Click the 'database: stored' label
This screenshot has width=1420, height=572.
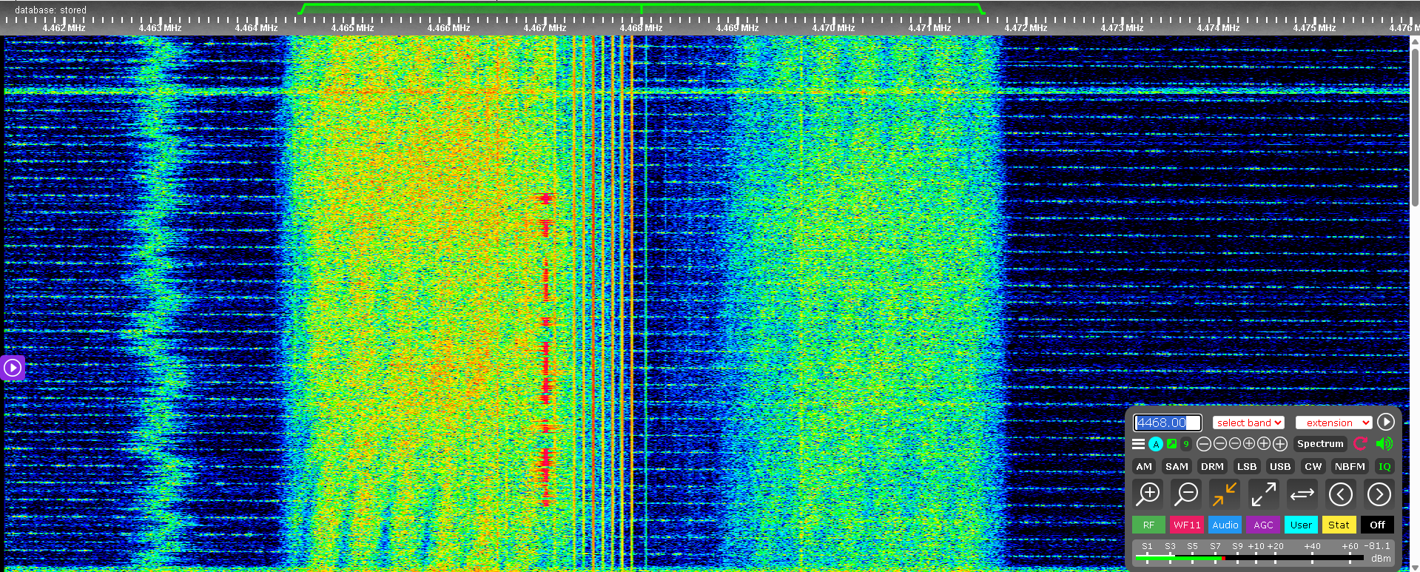pos(50,10)
